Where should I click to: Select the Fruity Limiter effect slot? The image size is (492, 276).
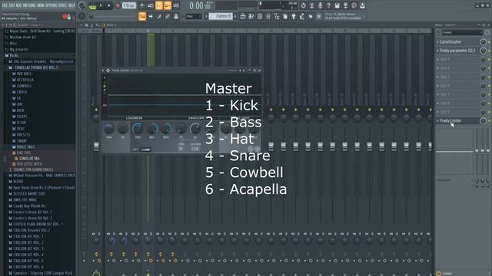coord(450,120)
